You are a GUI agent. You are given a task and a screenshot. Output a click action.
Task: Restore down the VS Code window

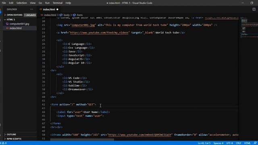tap(252, 3)
